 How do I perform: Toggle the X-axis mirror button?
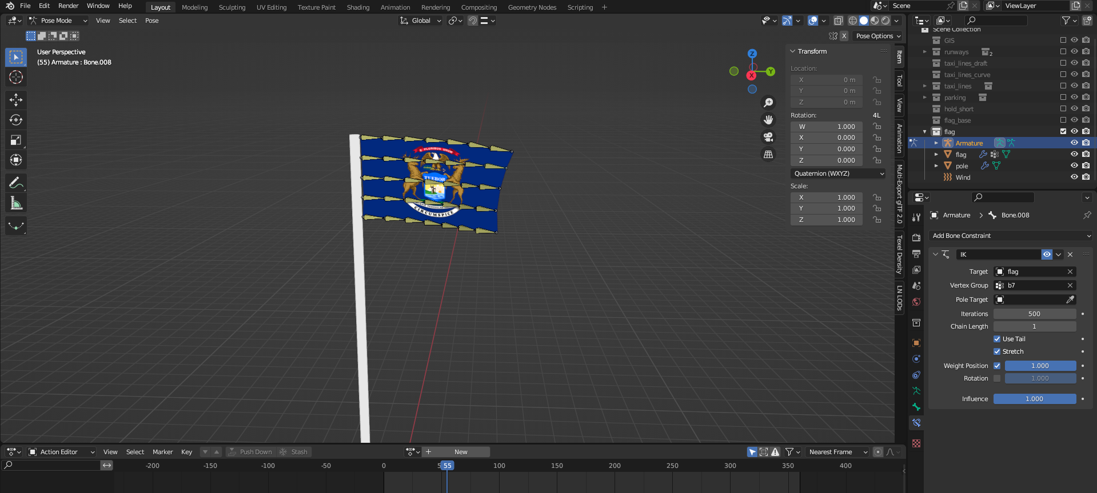pyautogui.click(x=844, y=36)
